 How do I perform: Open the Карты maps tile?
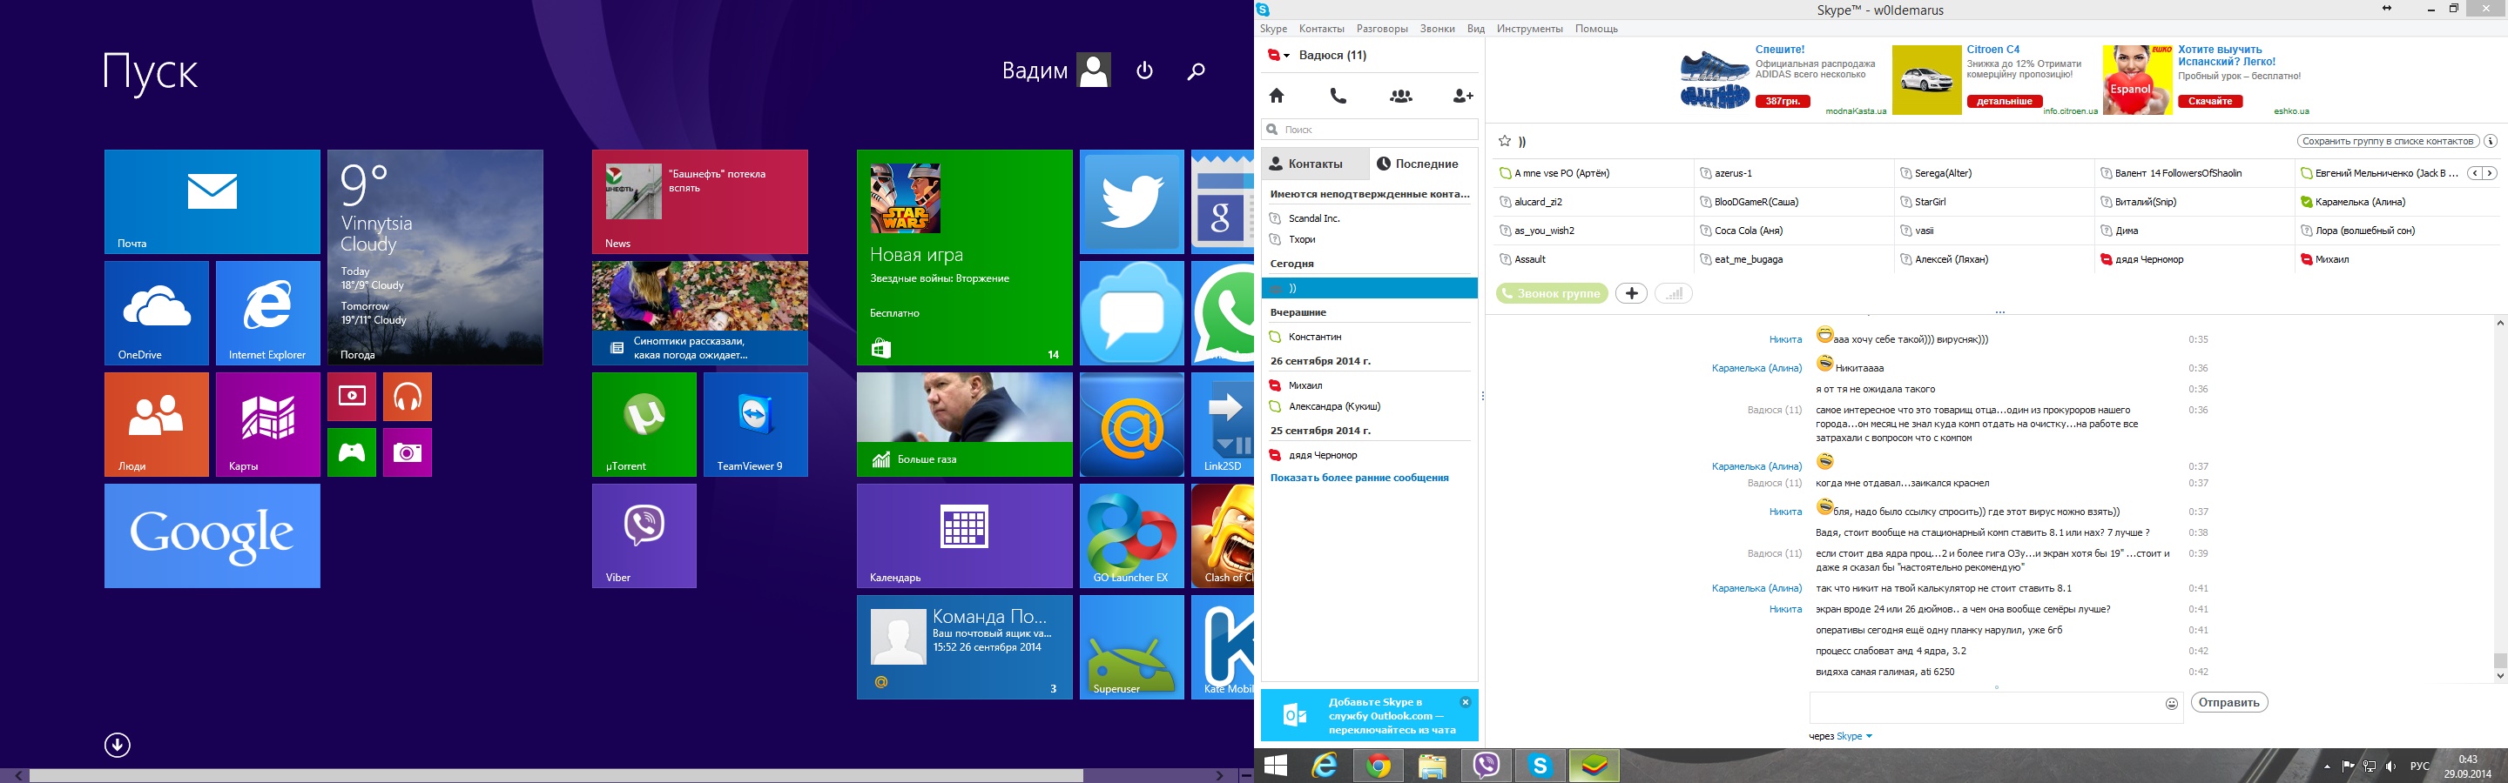click(267, 424)
